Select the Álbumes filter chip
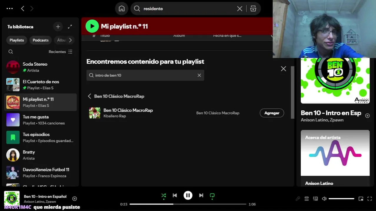The width and height of the screenshot is (376, 211). 61,40
